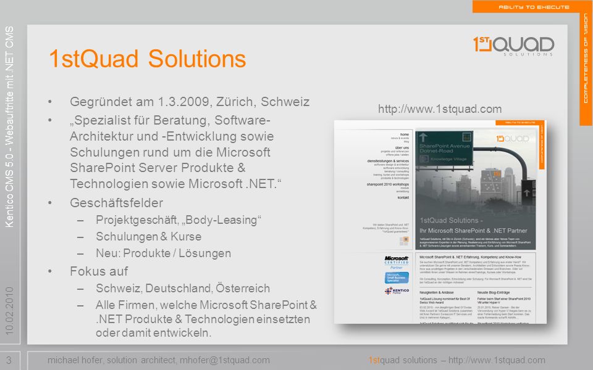Click "Neuigkeiten & Anlässe" heading in the screenshot

(x=437, y=292)
